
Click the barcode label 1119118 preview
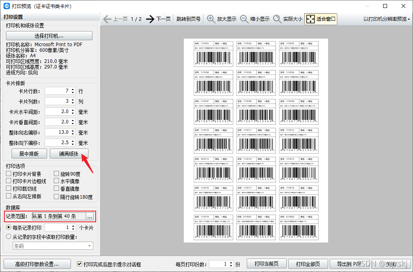click(x=299, y=198)
